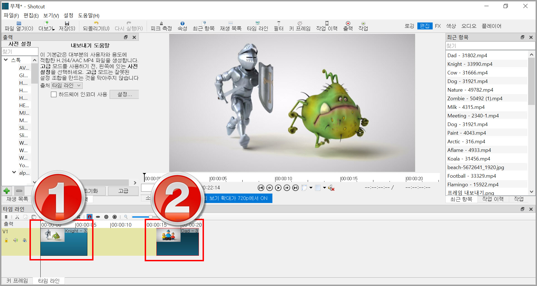Viewport: 537px width, 286px height.
Task: Enable 하드웨어 인코더 사용 checkbox
Action: click(x=54, y=94)
